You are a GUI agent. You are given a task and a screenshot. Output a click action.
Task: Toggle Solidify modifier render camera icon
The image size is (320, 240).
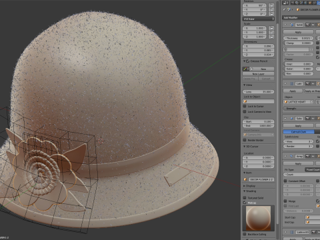[307, 25]
